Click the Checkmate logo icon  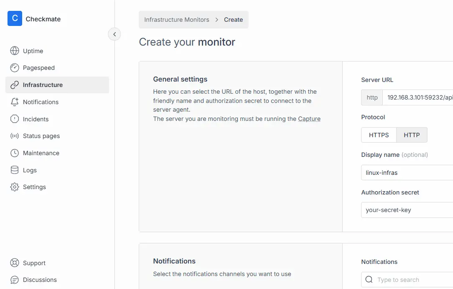point(15,19)
